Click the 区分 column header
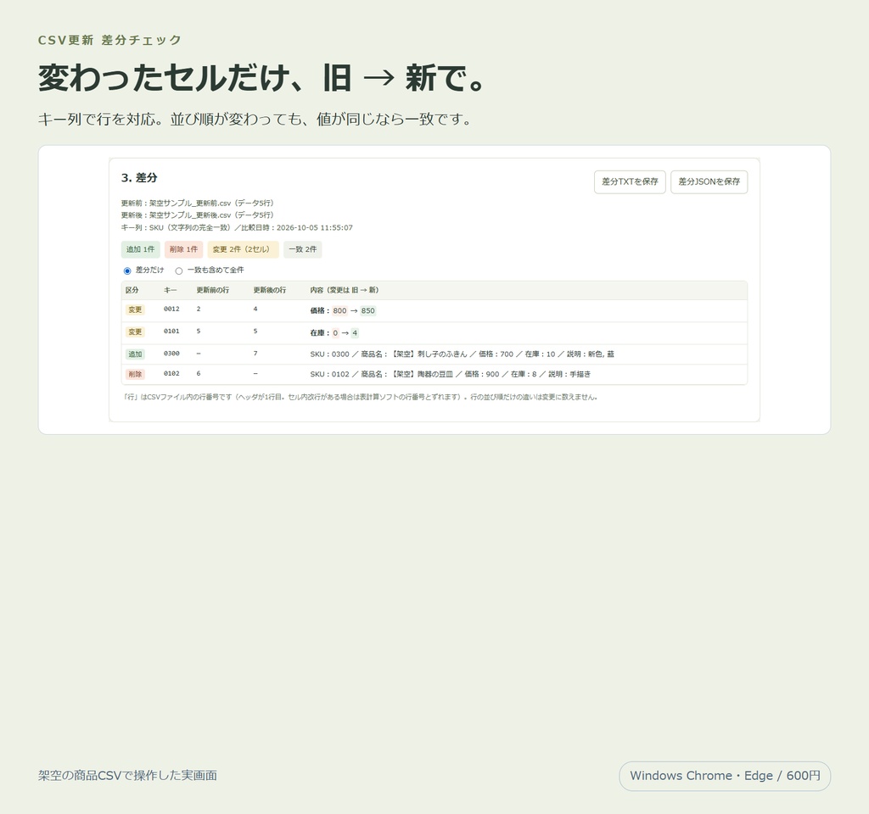Image resolution: width=869 pixels, height=814 pixels. pyautogui.click(x=132, y=290)
